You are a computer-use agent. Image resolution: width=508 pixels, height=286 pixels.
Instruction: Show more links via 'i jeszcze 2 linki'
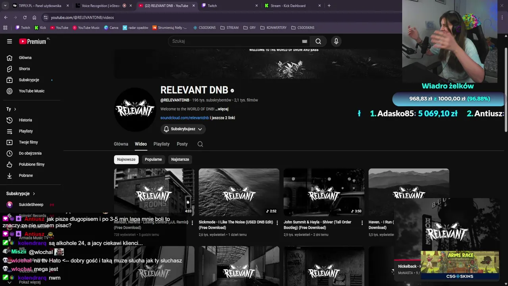(223, 118)
